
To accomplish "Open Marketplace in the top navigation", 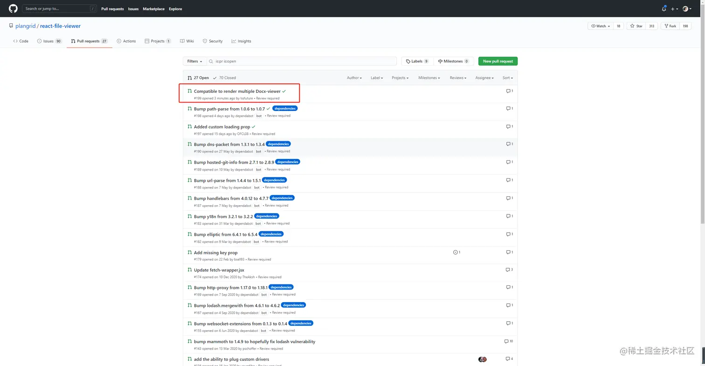I will (153, 9).
